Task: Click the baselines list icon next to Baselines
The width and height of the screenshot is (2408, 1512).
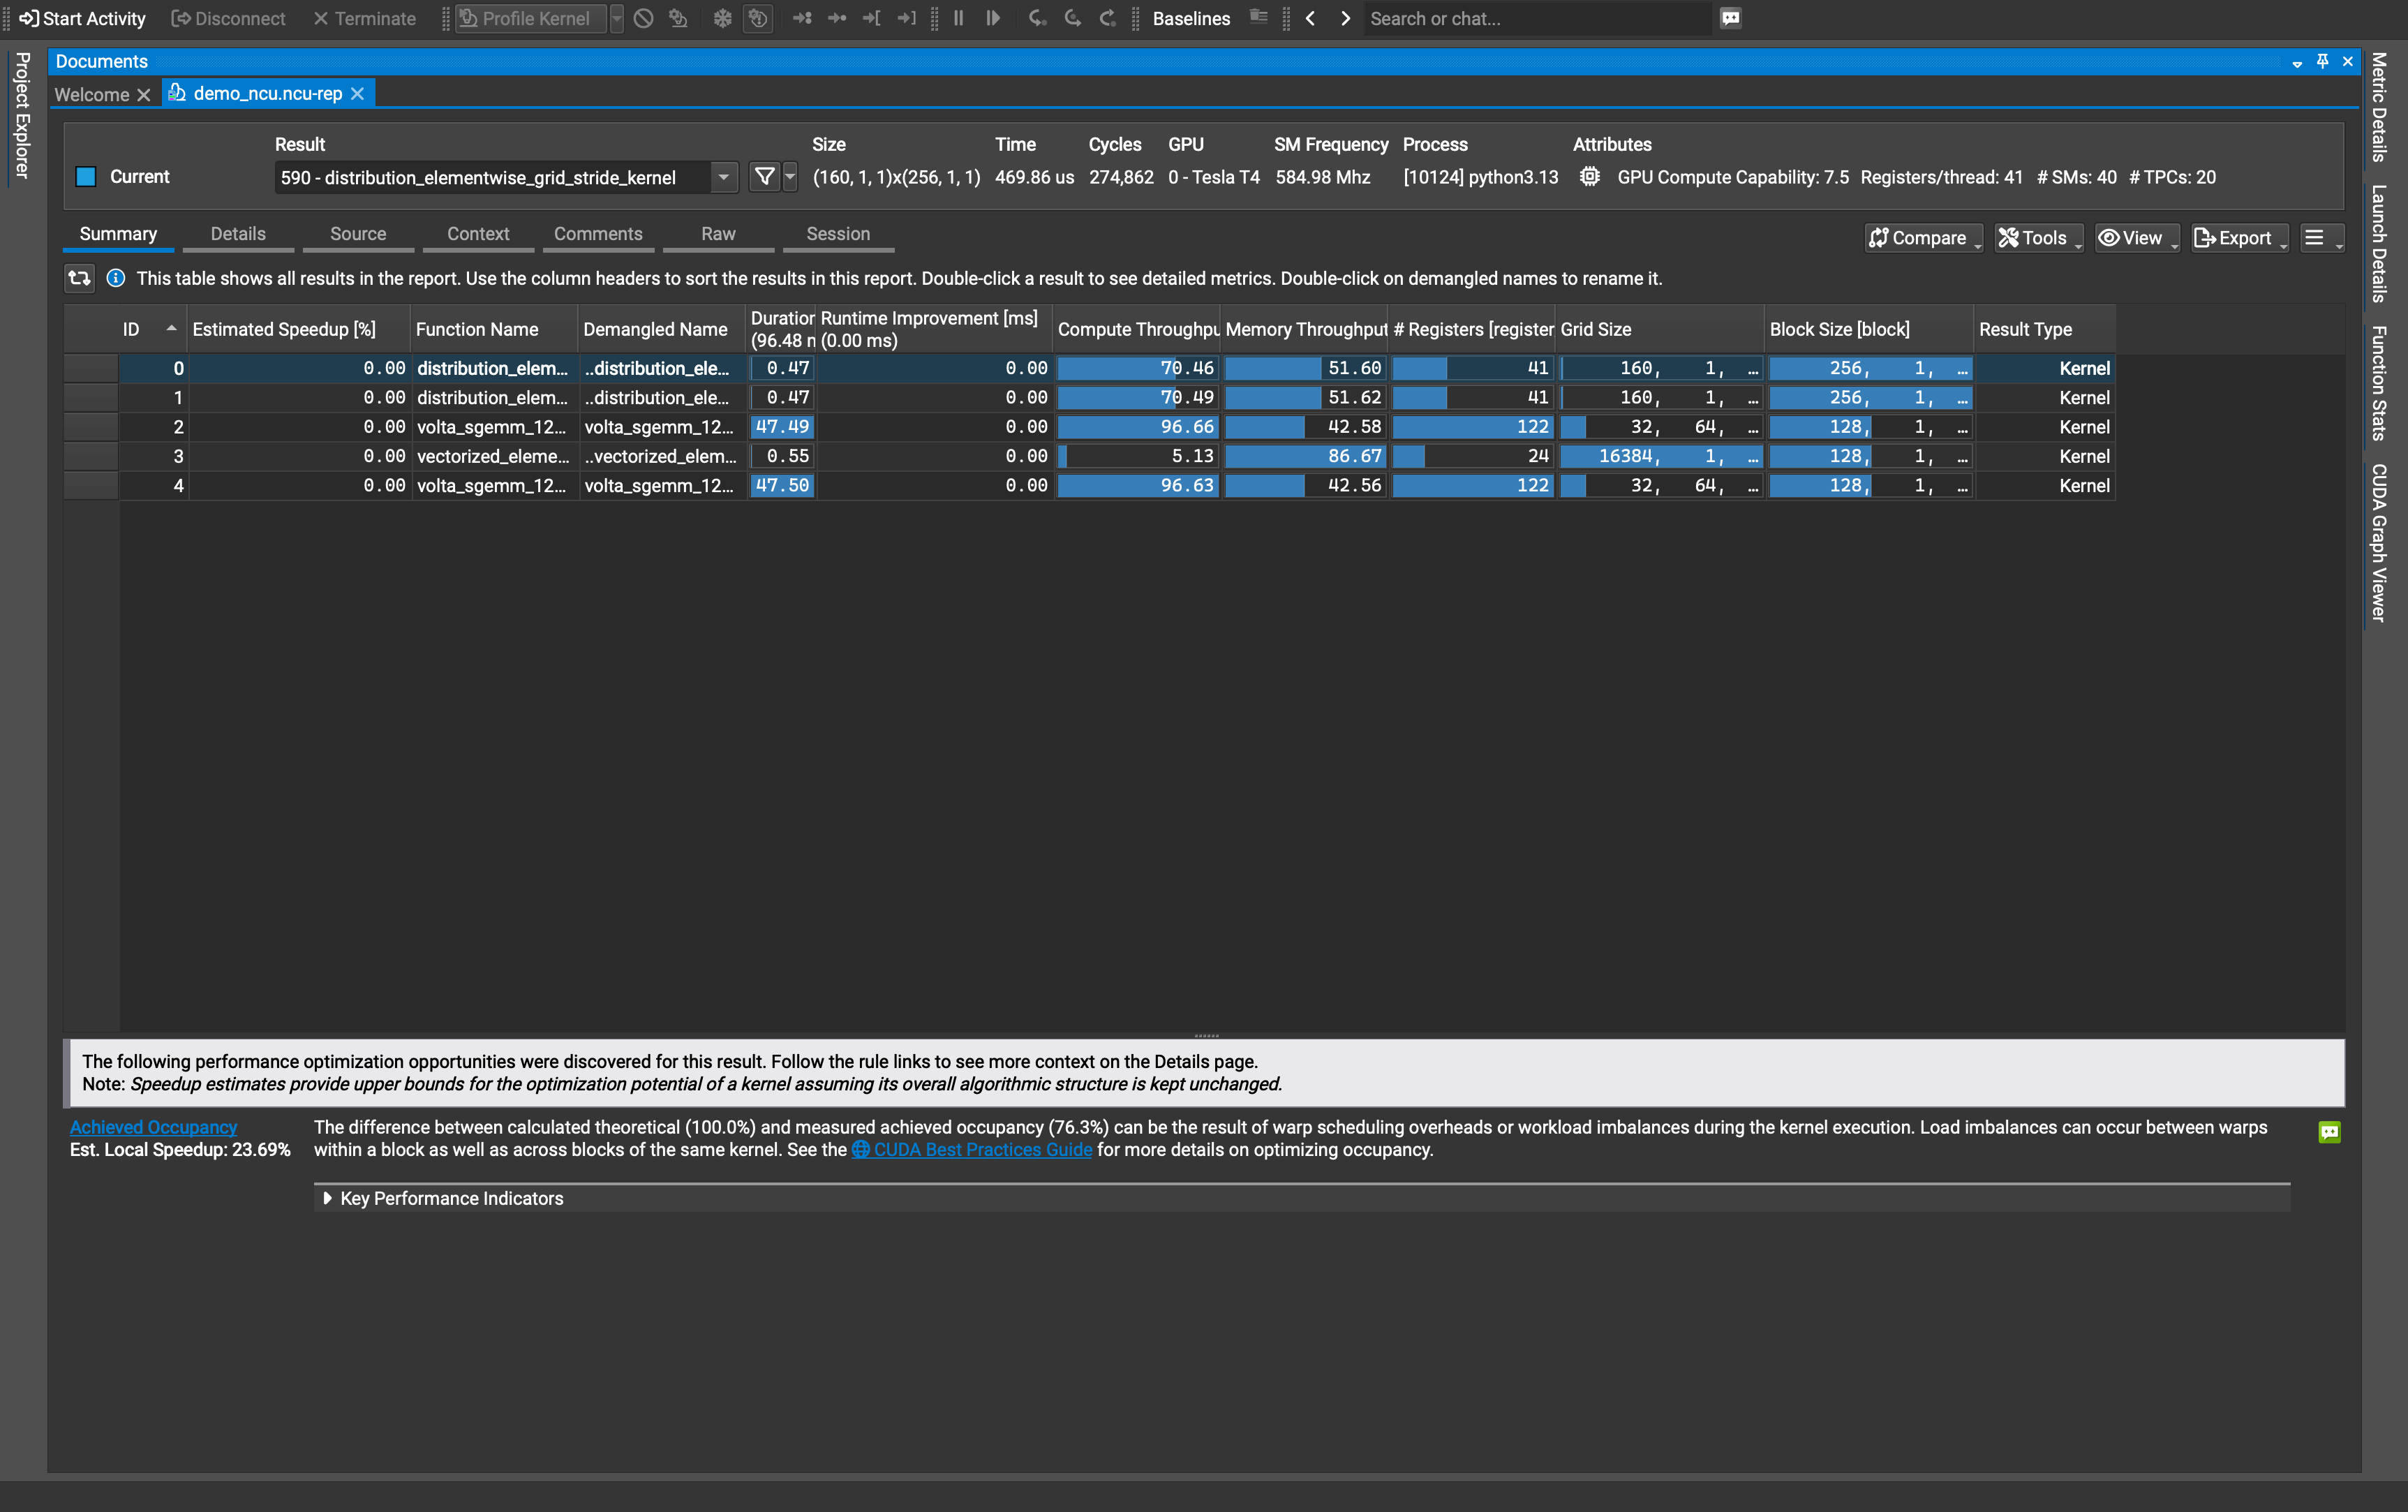Action: [x=1258, y=18]
